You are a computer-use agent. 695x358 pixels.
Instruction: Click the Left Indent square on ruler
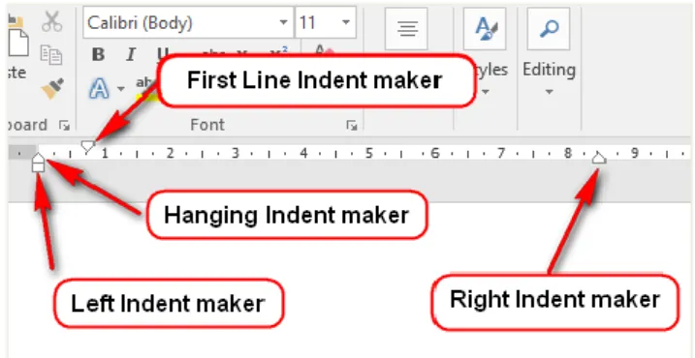pyautogui.click(x=39, y=166)
